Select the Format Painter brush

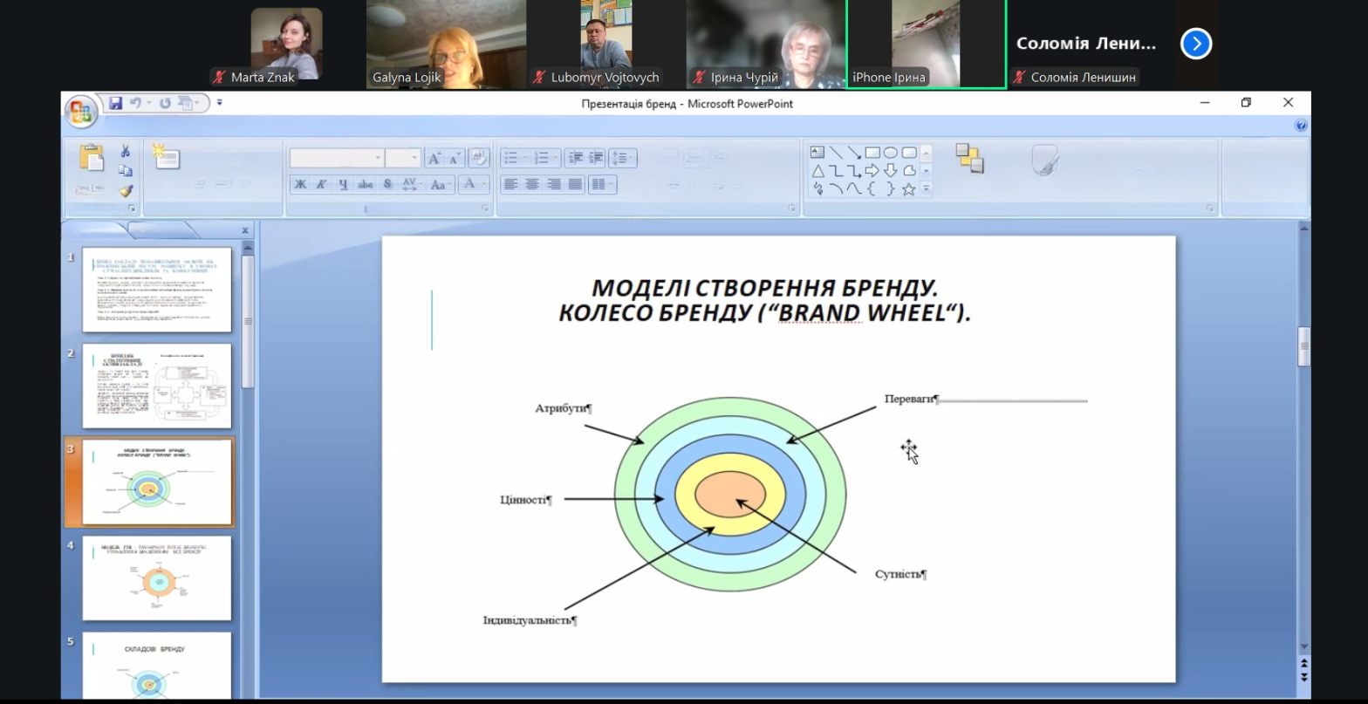[126, 191]
